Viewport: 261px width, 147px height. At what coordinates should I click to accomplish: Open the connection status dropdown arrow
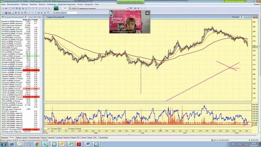click(x=128, y=8)
